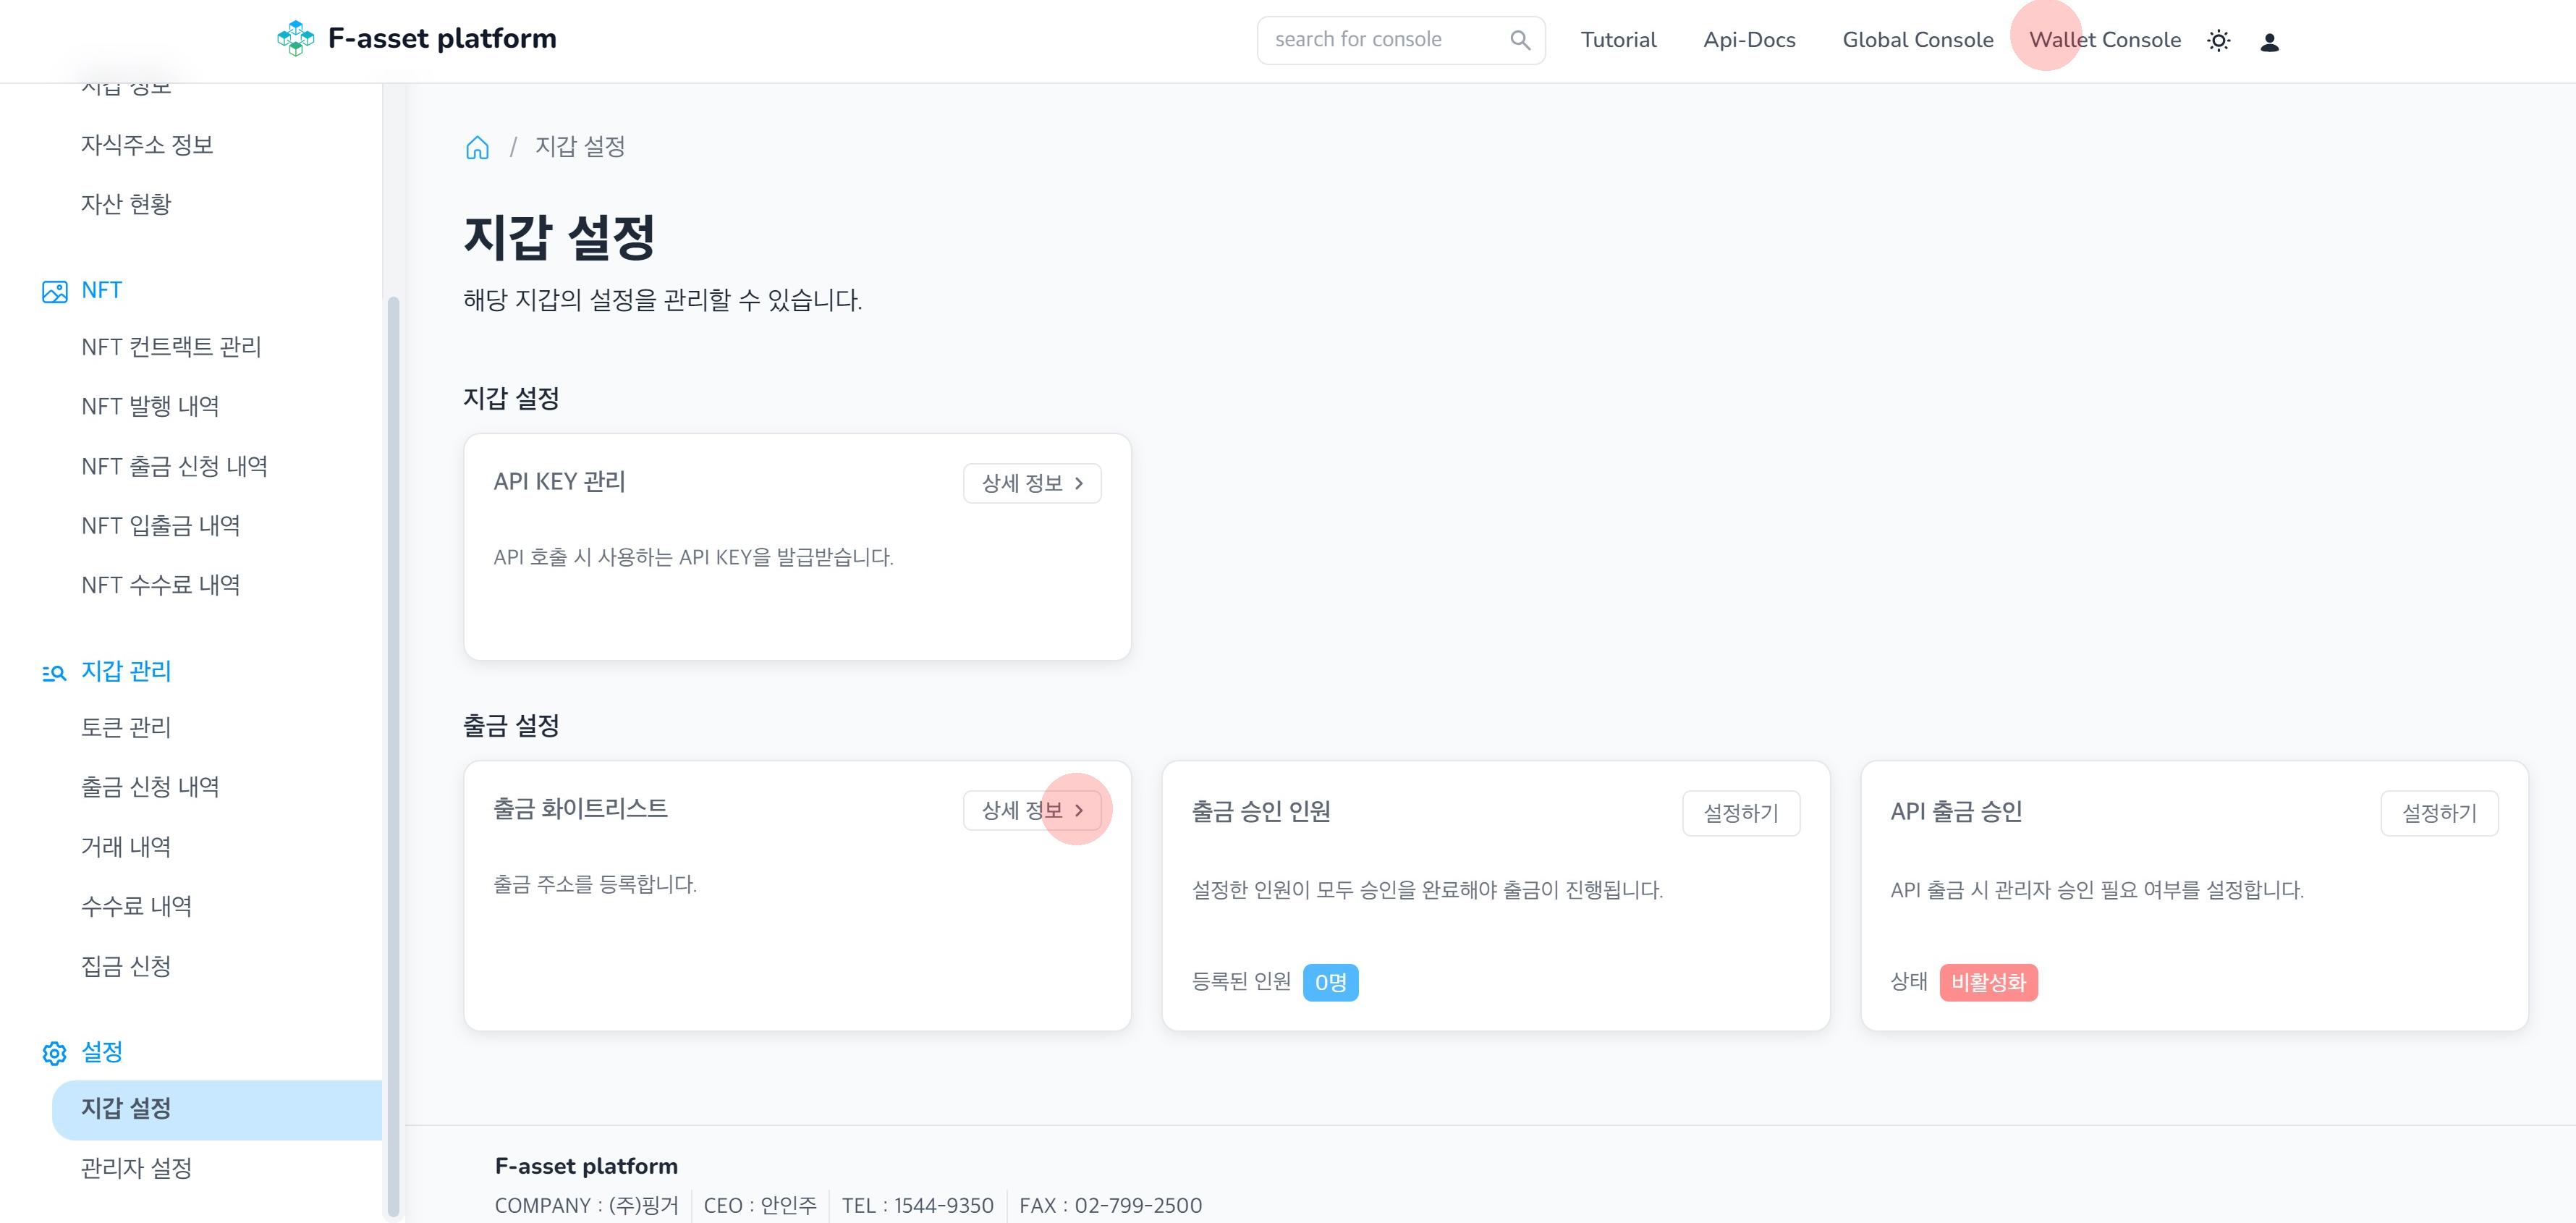Open 토큰 관리 page
Viewport: 2576px width, 1223px height.
(x=126, y=727)
